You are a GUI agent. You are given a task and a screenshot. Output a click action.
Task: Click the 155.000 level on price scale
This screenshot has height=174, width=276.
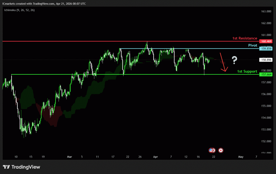266,106
